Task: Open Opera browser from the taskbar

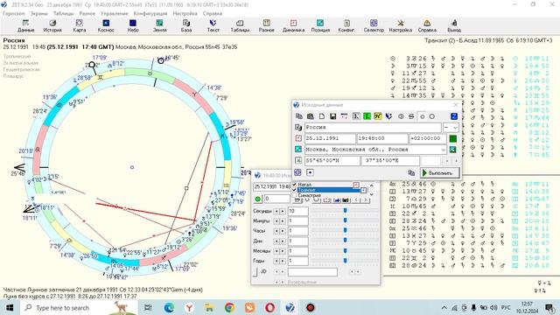Action: (270, 307)
